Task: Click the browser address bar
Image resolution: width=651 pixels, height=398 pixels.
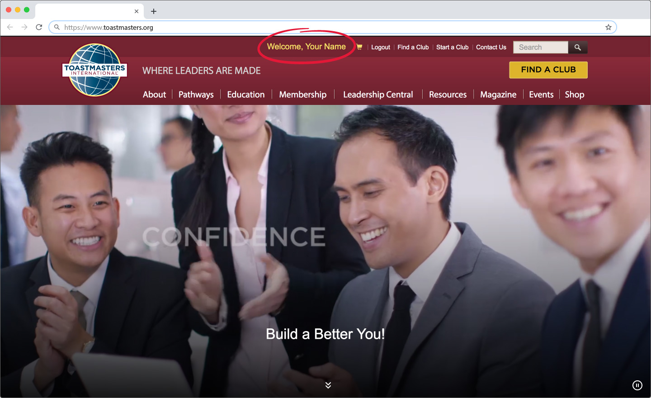Action: coord(316,28)
